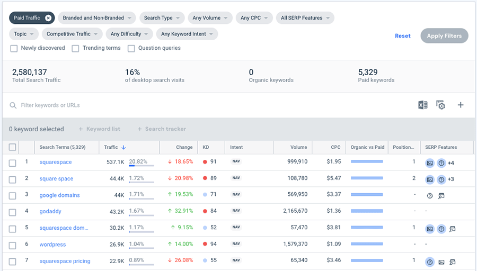Export keyword table to Excel

422,105
